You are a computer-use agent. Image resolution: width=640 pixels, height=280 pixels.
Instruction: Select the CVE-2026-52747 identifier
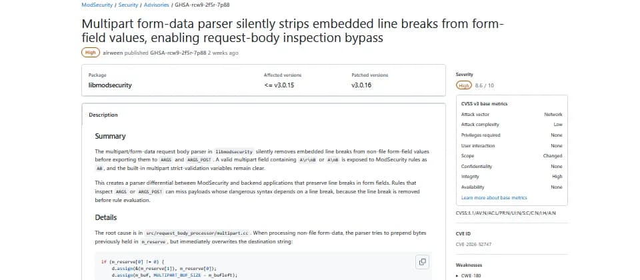pyautogui.click(x=473, y=244)
